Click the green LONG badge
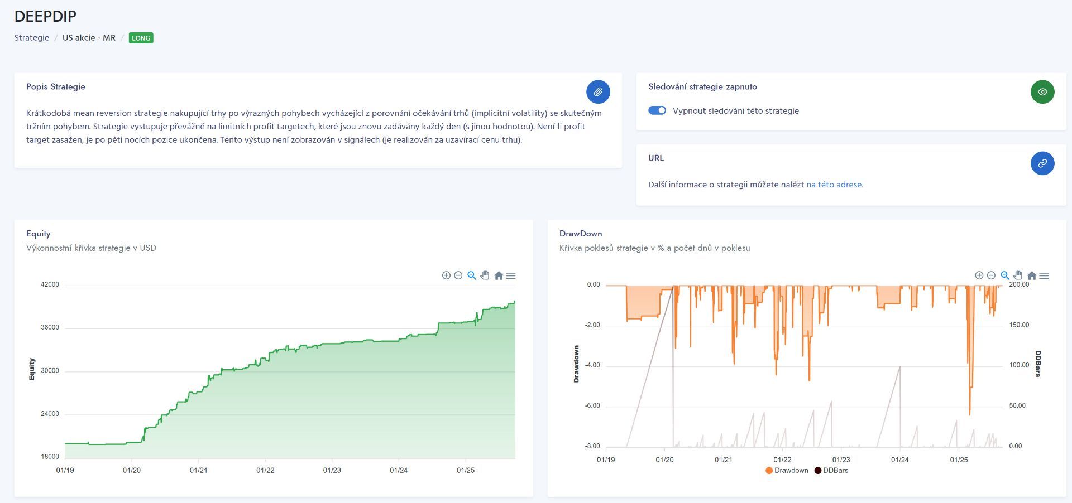1072x503 pixels. [x=141, y=38]
